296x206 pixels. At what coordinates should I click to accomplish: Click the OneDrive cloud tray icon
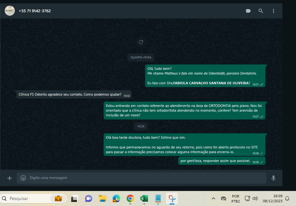coord(224,198)
